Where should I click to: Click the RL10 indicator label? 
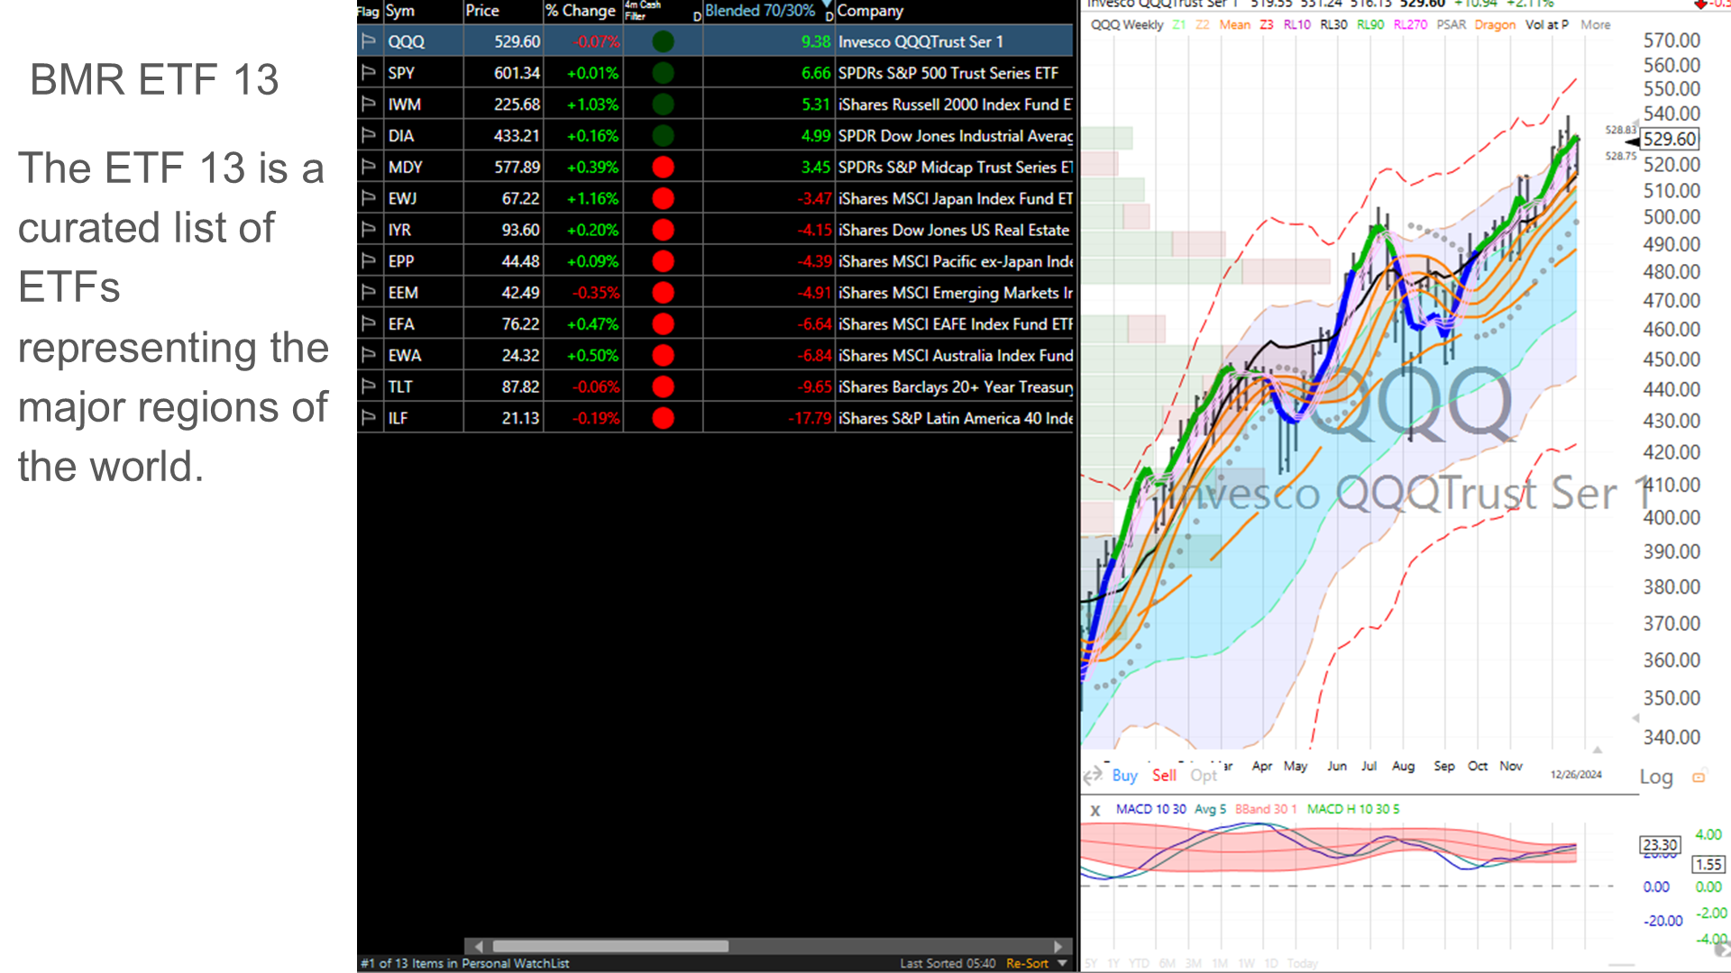pyautogui.click(x=1298, y=25)
